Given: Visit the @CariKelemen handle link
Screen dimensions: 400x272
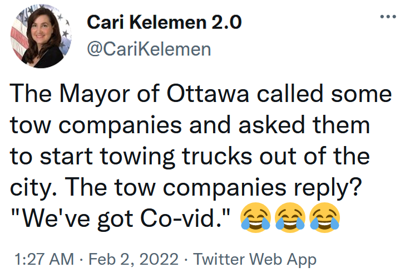Looking at the screenshot, I should tap(149, 50).
